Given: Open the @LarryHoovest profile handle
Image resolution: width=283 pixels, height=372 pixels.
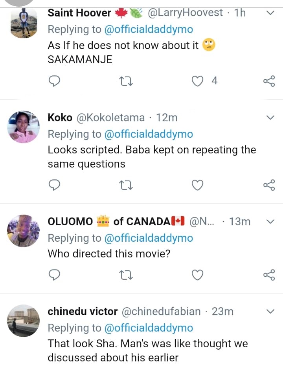Looking at the screenshot, I should click(x=185, y=13).
